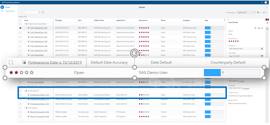This screenshot has height=125, width=270.
Task: Open the 3 Issues link under Package
Action: pyautogui.click(x=246, y=88)
